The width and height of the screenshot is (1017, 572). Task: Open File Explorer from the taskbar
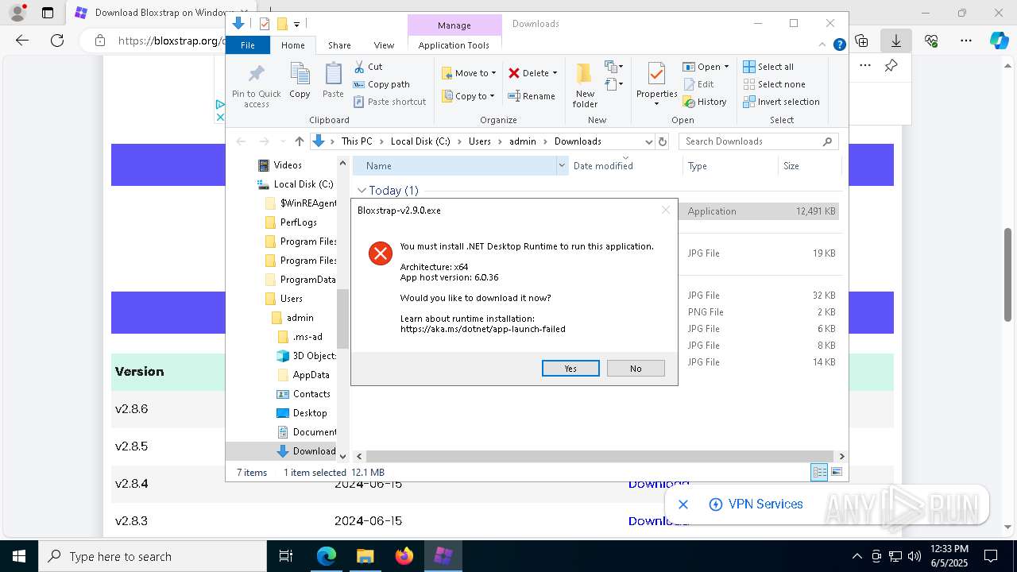point(365,556)
